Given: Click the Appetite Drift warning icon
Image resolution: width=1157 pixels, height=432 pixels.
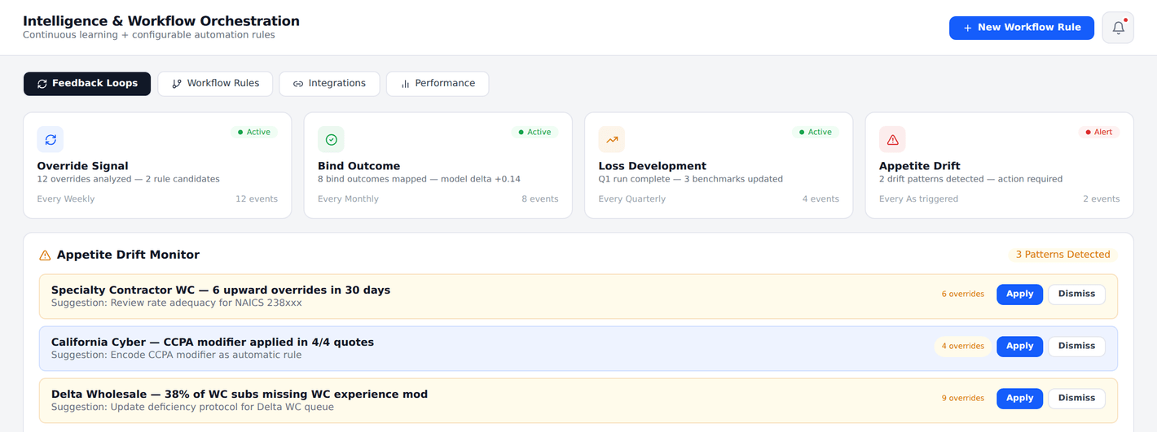Looking at the screenshot, I should (x=892, y=140).
